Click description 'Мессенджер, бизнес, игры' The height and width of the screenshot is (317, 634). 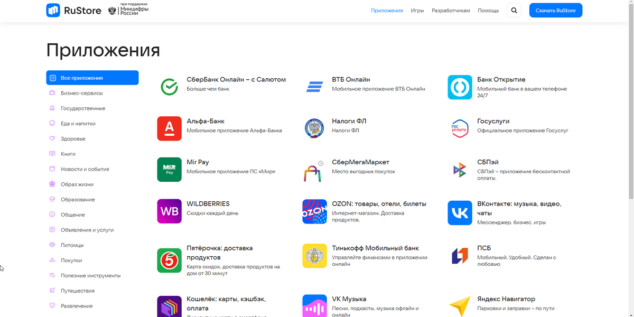click(511, 222)
